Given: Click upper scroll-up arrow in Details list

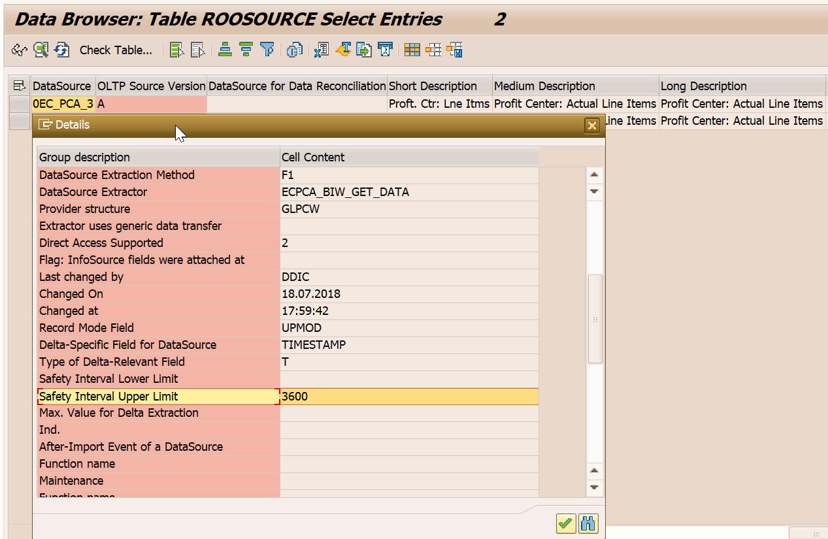Looking at the screenshot, I should 594,174.
